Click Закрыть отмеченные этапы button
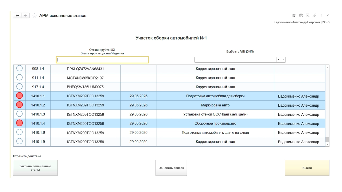The height and width of the screenshot is (192, 342). (35, 168)
